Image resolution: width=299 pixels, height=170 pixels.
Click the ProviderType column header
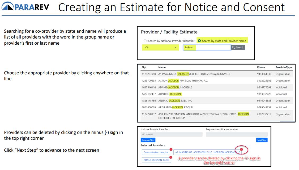pos(284,67)
